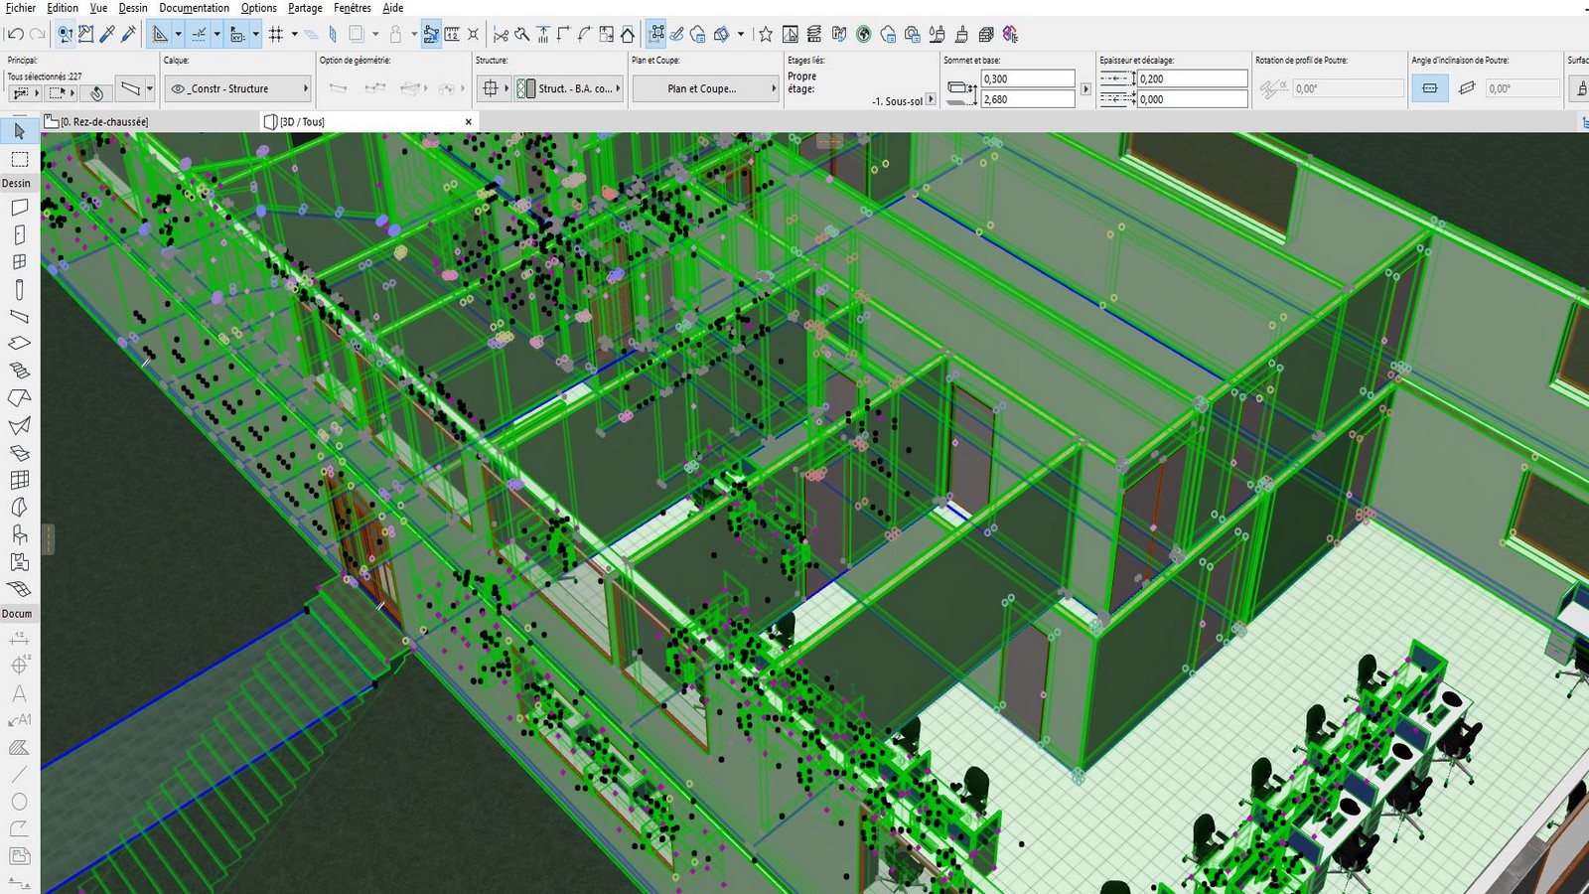The height and width of the screenshot is (894, 1589).
Task: Pick the Door tool
Action: click(x=19, y=235)
